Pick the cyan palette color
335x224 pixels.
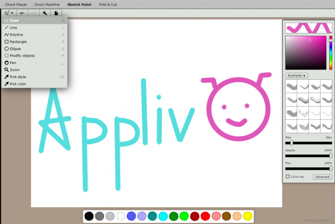[x=163, y=216]
